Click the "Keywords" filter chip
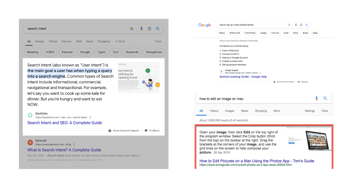This screenshot has height=188, width=360. pyautogui.click(x=132, y=52)
